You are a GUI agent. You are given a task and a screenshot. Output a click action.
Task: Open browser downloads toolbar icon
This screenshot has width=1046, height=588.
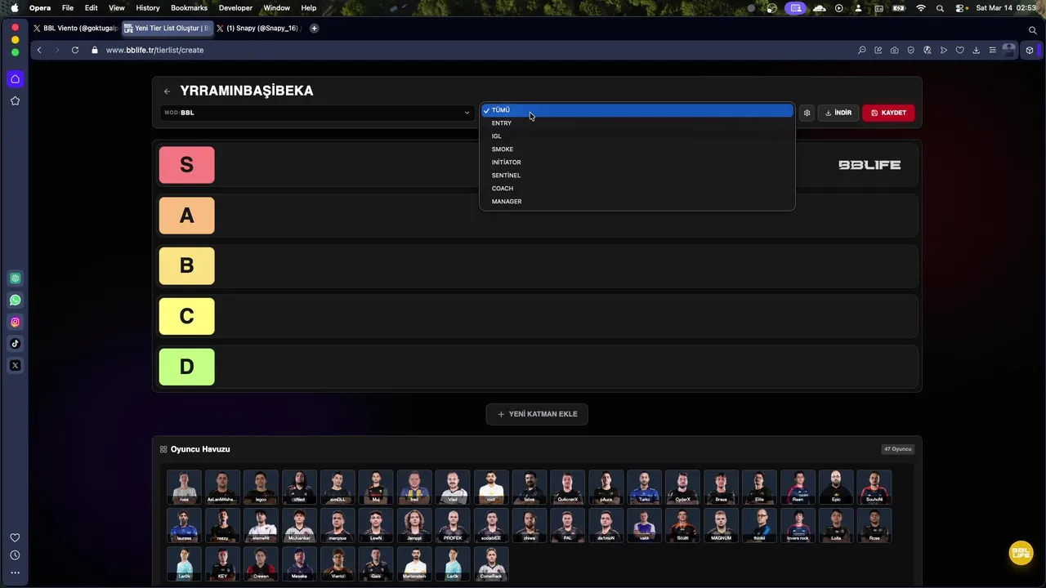click(976, 50)
